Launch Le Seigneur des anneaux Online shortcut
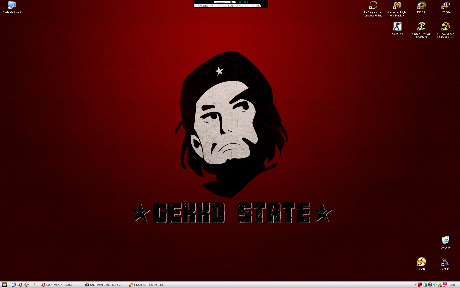The image size is (460, 288). click(373, 9)
